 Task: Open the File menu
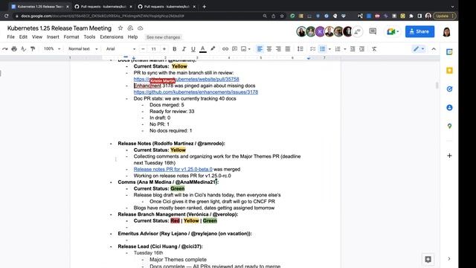[x=11, y=37]
